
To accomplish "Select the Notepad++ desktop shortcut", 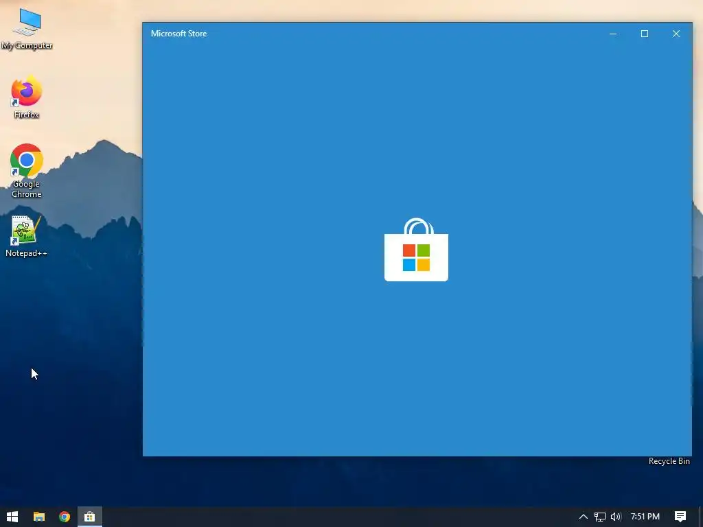I will click(x=27, y=236).
